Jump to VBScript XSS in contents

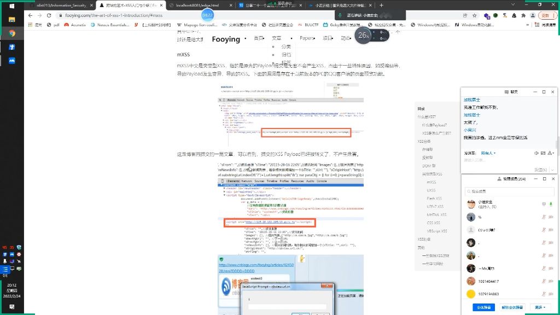(436, 231)
